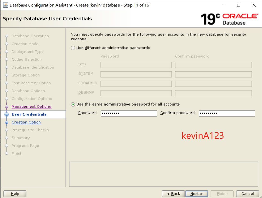Click the Configuration Options step

(32, 99)
